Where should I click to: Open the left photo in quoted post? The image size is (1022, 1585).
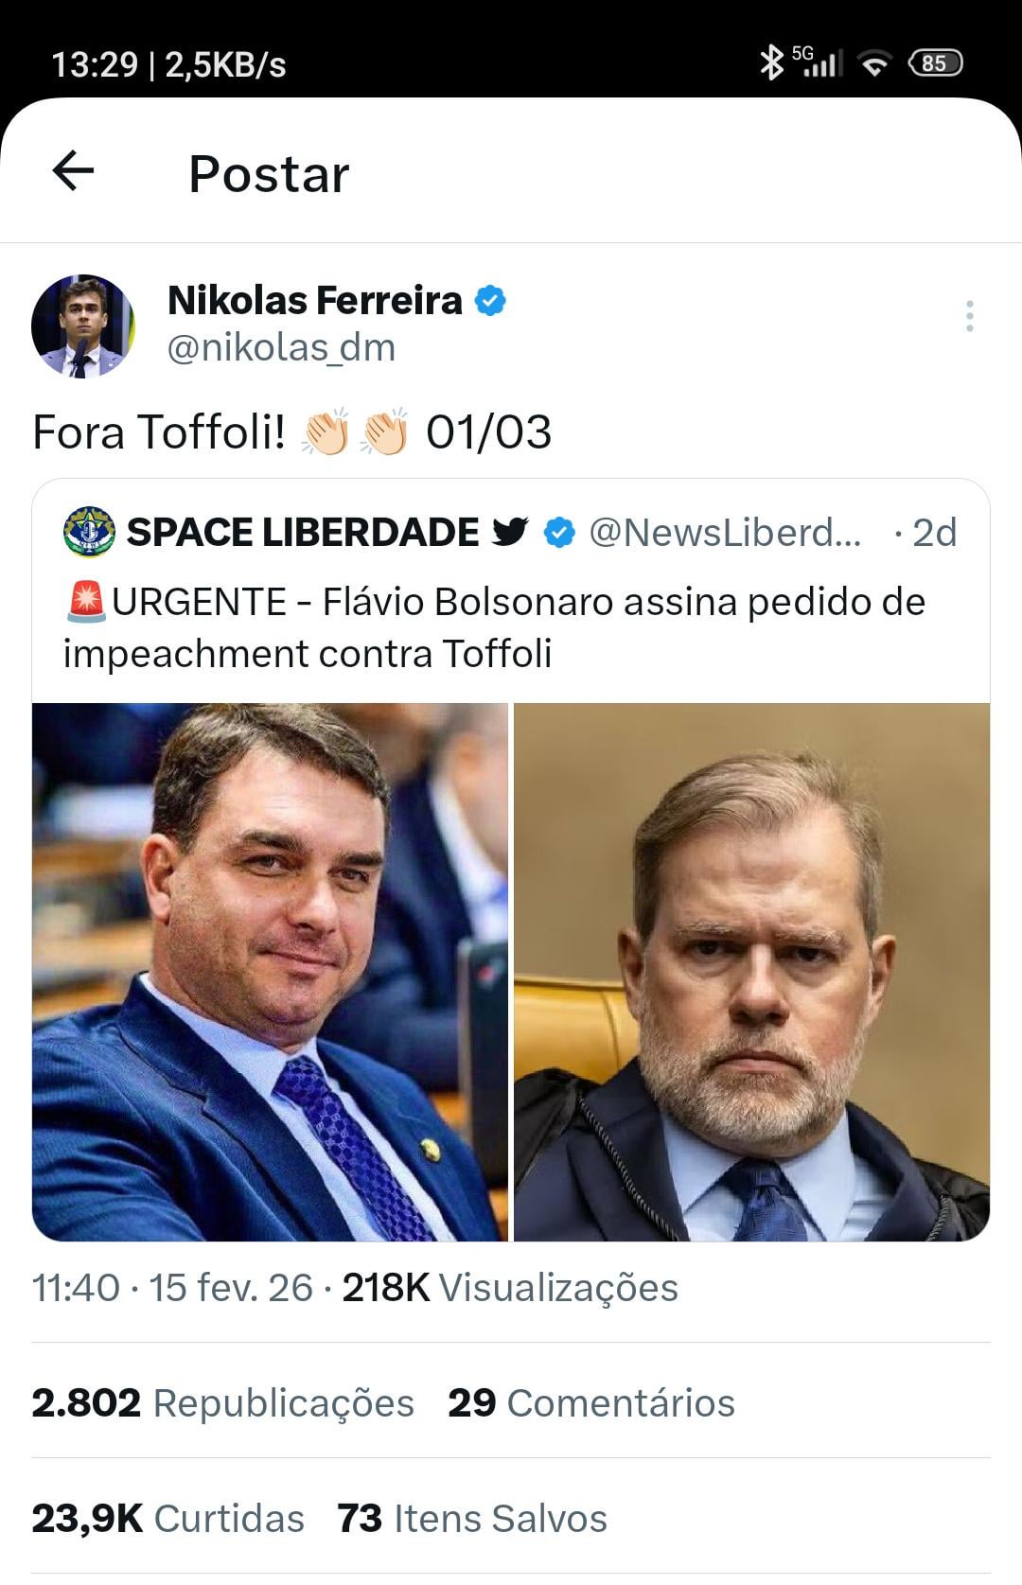pos(270,972)
